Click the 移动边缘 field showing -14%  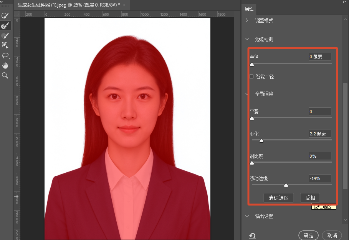320,178
